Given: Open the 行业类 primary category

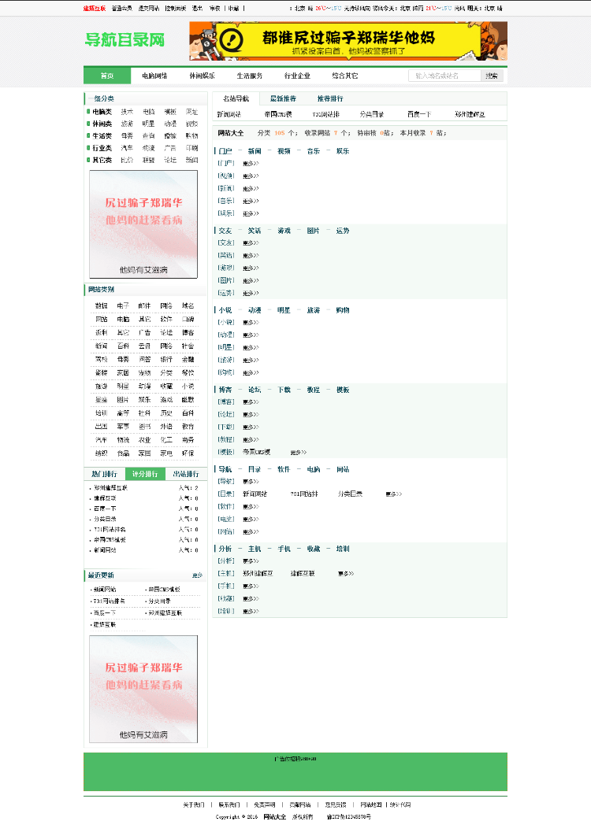Looking at the screenshot, I should (102, 148).
